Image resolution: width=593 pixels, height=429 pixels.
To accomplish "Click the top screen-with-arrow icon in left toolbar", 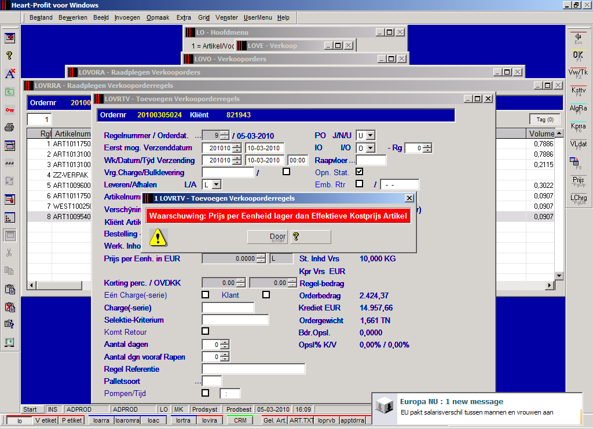I will tap(9, 38).
